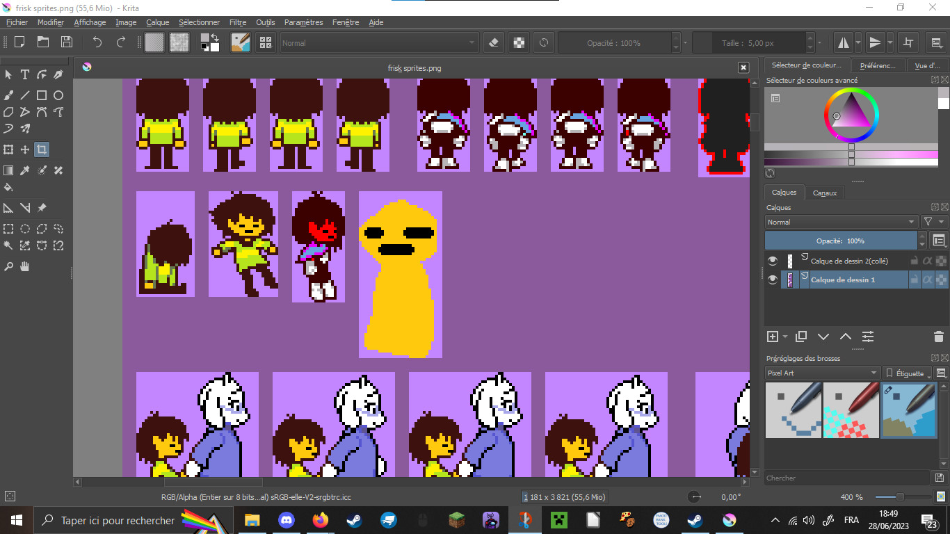The image size is (950, 534).
Task: Select the Ellipse shape tool
Action: point(58,95)
